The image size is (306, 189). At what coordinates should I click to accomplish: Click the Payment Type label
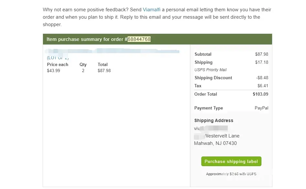(x=208, y=108)
